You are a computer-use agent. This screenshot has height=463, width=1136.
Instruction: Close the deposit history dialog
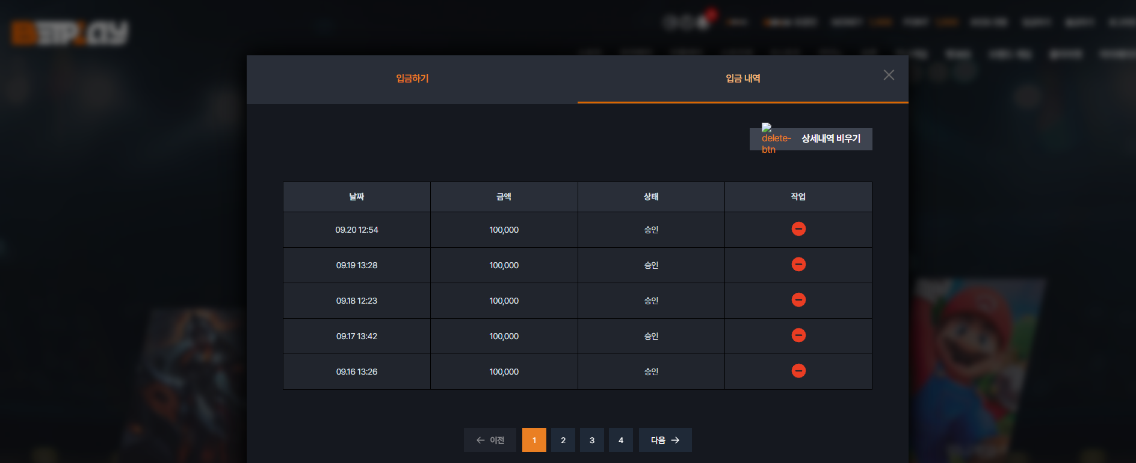coord(889,75)
